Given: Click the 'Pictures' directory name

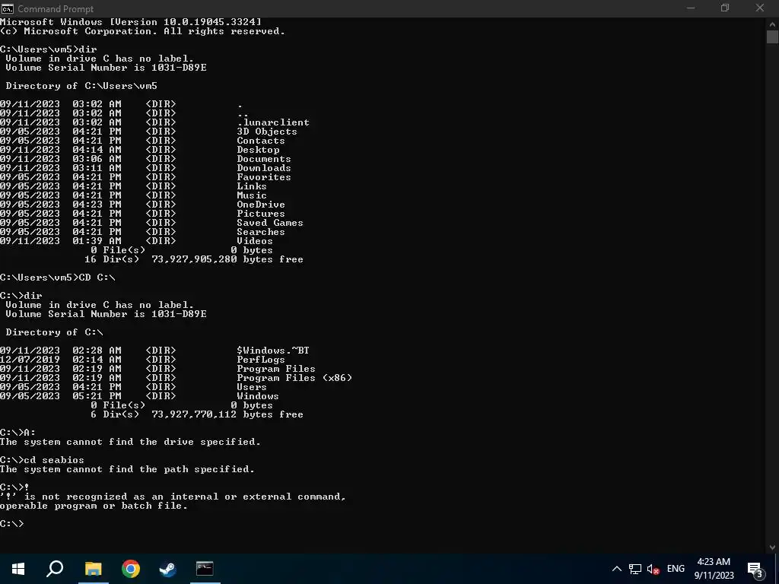Looking at the screenshot, I should click(261, 214).
